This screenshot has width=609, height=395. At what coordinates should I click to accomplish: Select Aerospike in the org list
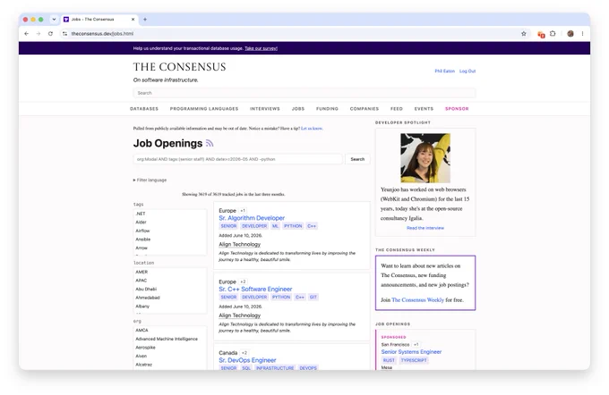pyautogui.click(x=170, y=348)
